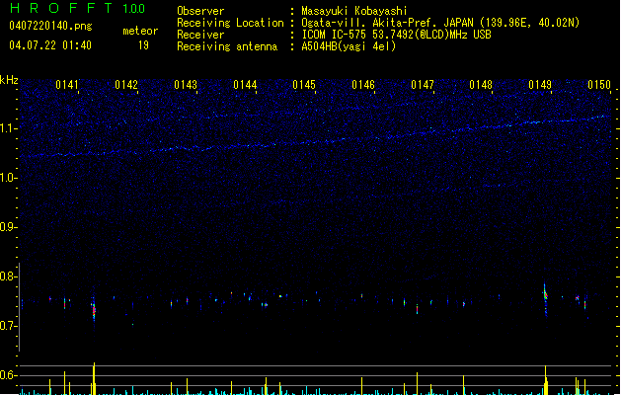Click the 0.7 kHz axis label
Viewport: 621px width, 395px height.
(9, 326)
